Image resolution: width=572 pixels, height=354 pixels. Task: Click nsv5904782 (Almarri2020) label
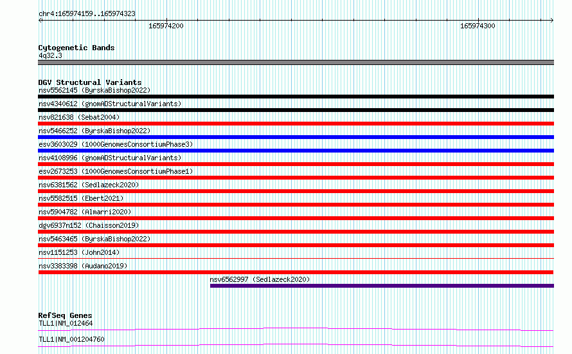click(x=85, y=212)
